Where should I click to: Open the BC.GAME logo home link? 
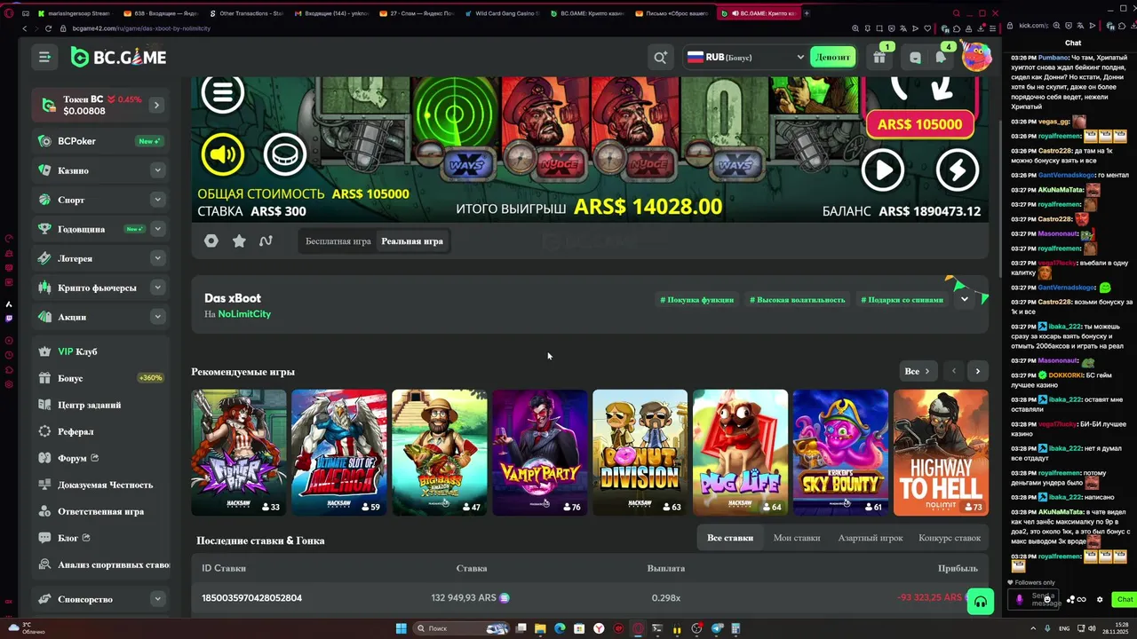point(118,58)
